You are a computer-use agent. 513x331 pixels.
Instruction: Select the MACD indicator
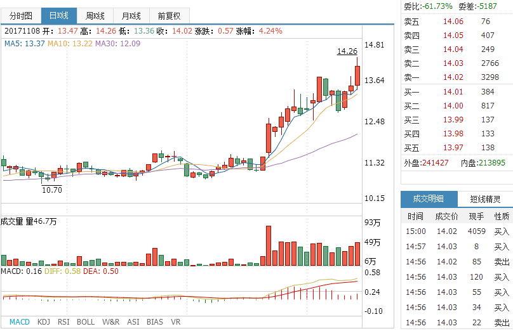(20, 322)
